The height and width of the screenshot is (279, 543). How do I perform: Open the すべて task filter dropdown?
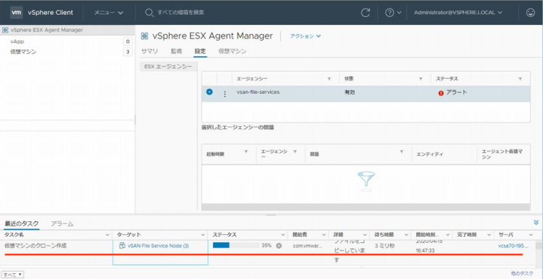[13, 275]
